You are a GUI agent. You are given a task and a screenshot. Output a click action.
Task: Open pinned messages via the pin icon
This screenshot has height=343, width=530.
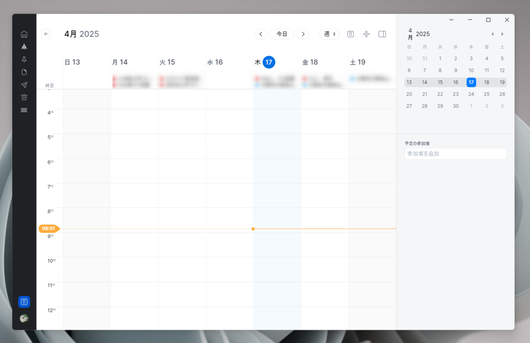click(x=24, y=59)
